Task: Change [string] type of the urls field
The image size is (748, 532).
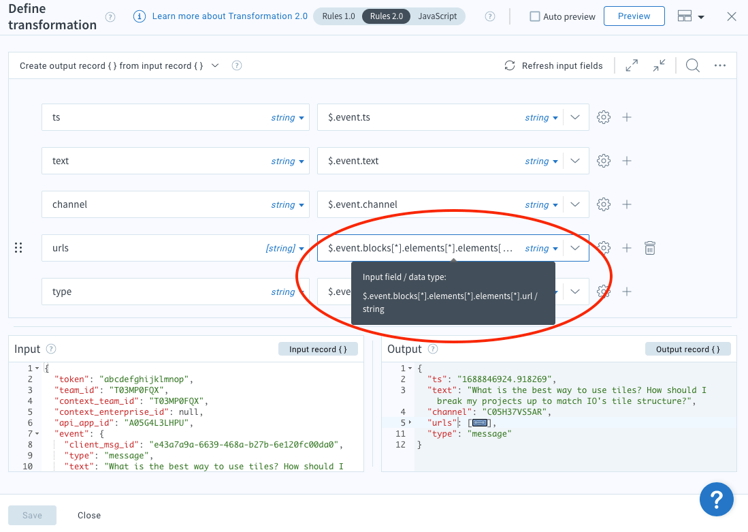Action: [284, 249]
